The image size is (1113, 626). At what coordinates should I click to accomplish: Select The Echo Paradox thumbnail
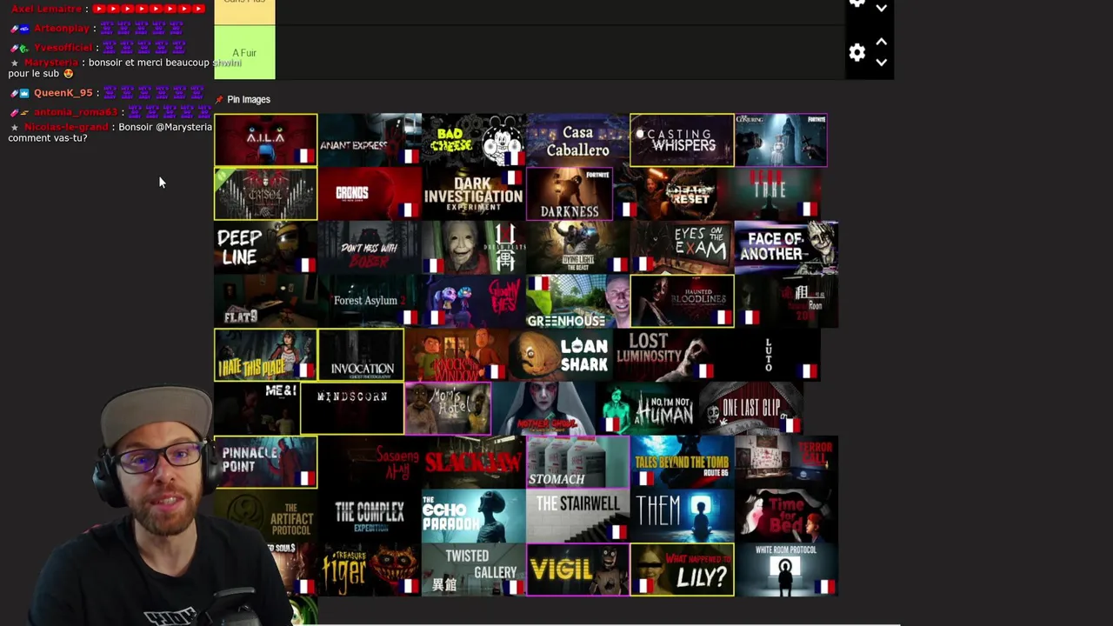(474, 516)
